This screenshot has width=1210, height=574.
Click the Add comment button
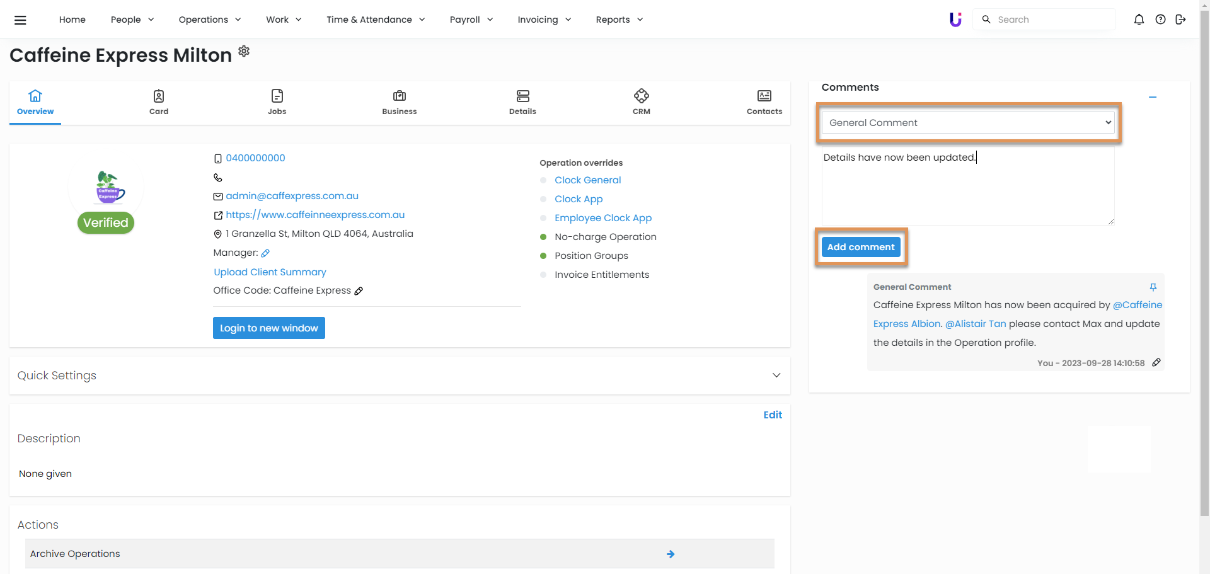[x=860, y=247]
